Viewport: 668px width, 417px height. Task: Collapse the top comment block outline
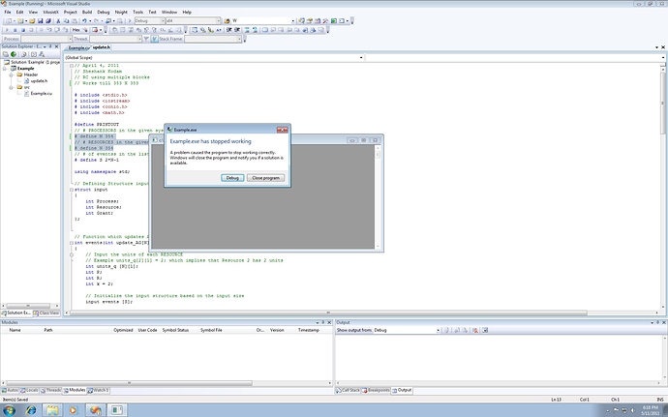(71, 64)
